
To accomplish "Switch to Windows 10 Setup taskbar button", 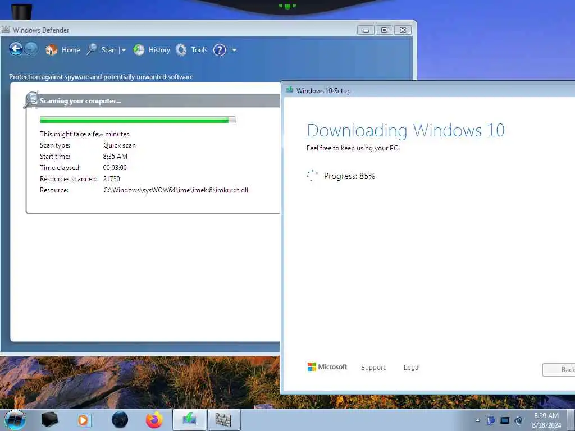I will pyautogui.click(x=189, y=420).
